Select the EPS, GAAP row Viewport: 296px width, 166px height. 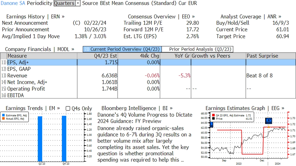click(148, 69)
